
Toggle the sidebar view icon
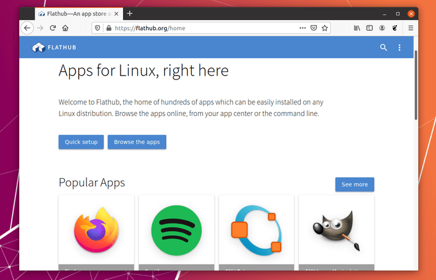369,28
